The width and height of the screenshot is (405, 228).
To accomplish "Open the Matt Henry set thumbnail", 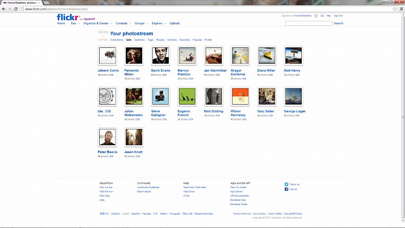I will pos(293,55).
